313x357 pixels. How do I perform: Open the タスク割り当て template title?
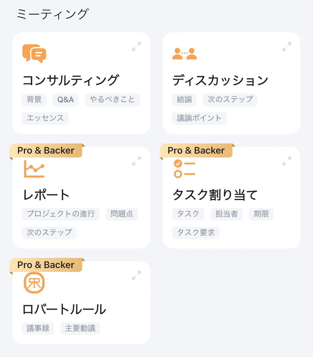(x=215, y=195)
